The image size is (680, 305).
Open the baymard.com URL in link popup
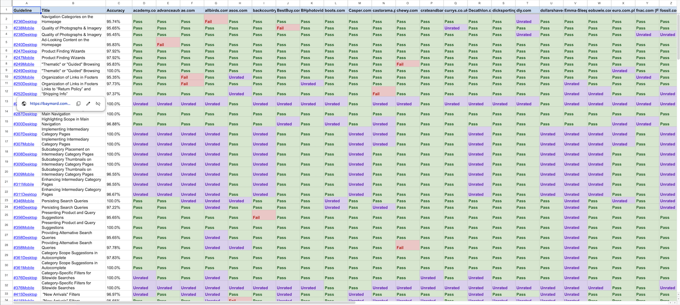pos(50,104)
